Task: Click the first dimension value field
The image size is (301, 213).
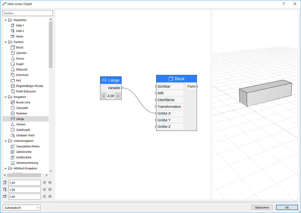Action: 25,183
